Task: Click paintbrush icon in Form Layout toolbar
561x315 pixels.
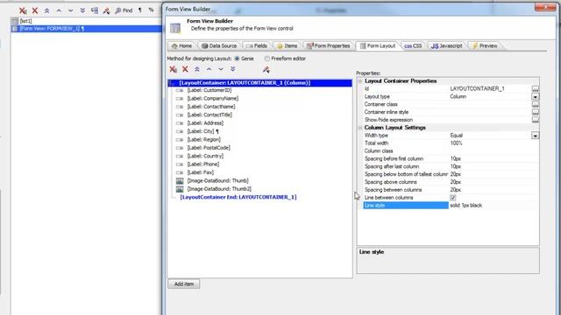Action: [266, 70]
